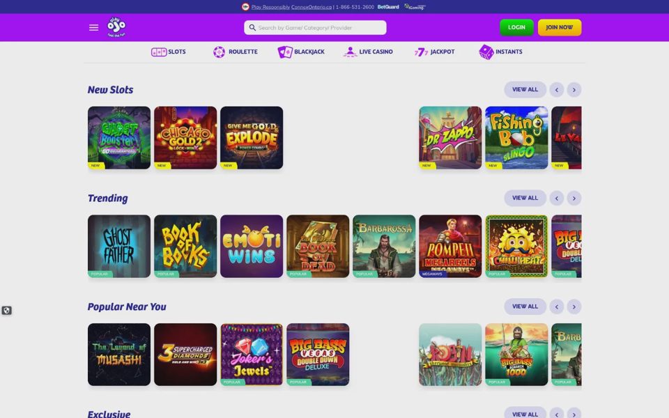Screen dimensions: 669x418
Task: Show next New Slots games
Action: pos(574,90)
